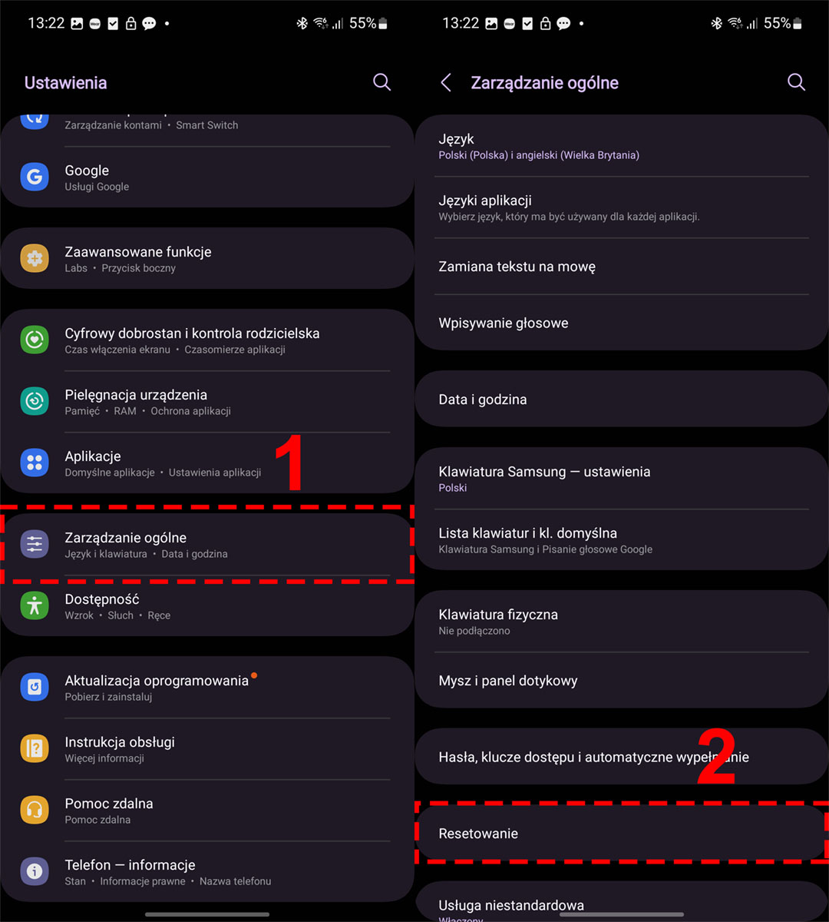Open Mysz i panel dotykowy
Screen dimensions: 829x922
coord(622,681)
